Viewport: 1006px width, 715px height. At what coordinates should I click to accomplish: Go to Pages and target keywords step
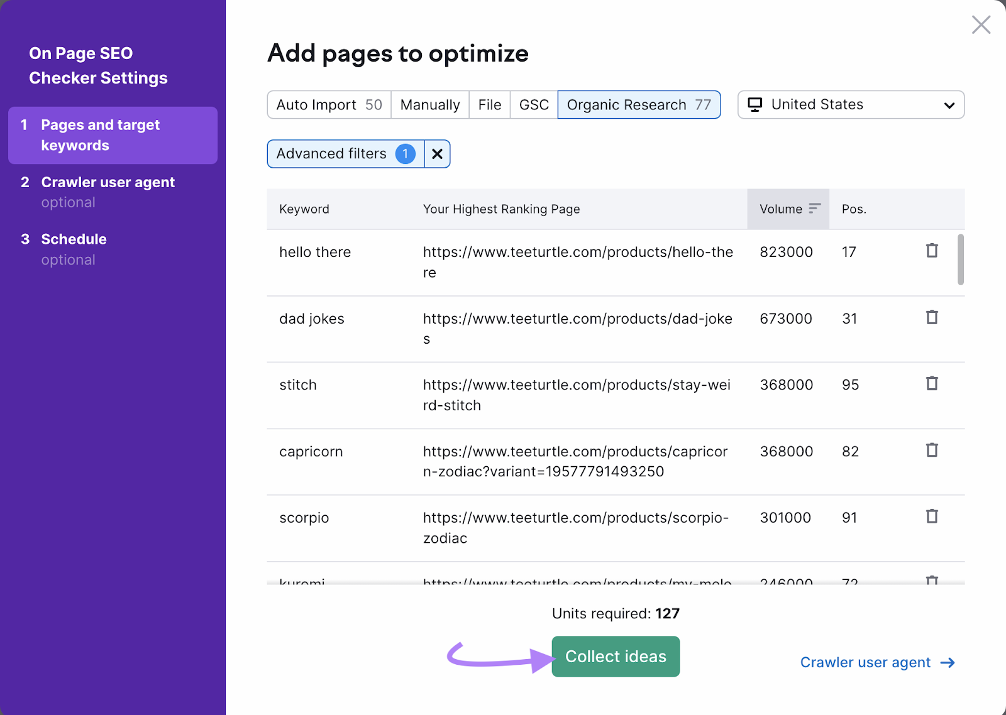click(x=113, y=135)
